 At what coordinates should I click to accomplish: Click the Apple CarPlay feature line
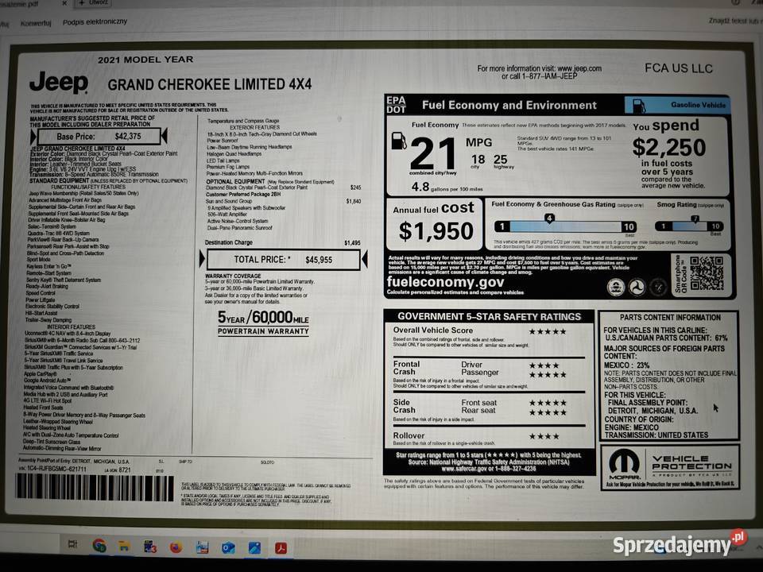pos(40,374)
